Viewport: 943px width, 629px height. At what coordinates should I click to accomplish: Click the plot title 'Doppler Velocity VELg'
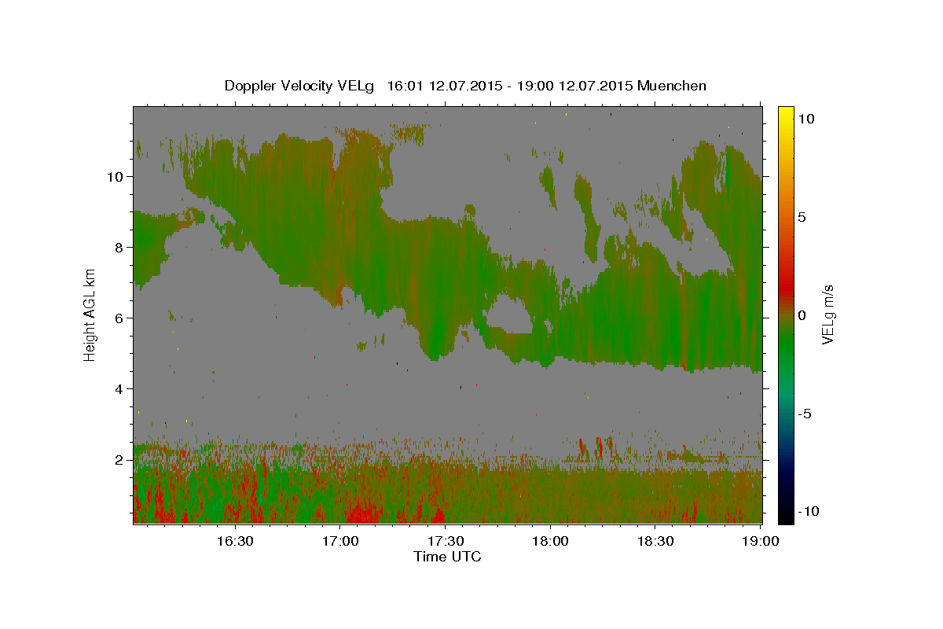click(x=300, y=86)
